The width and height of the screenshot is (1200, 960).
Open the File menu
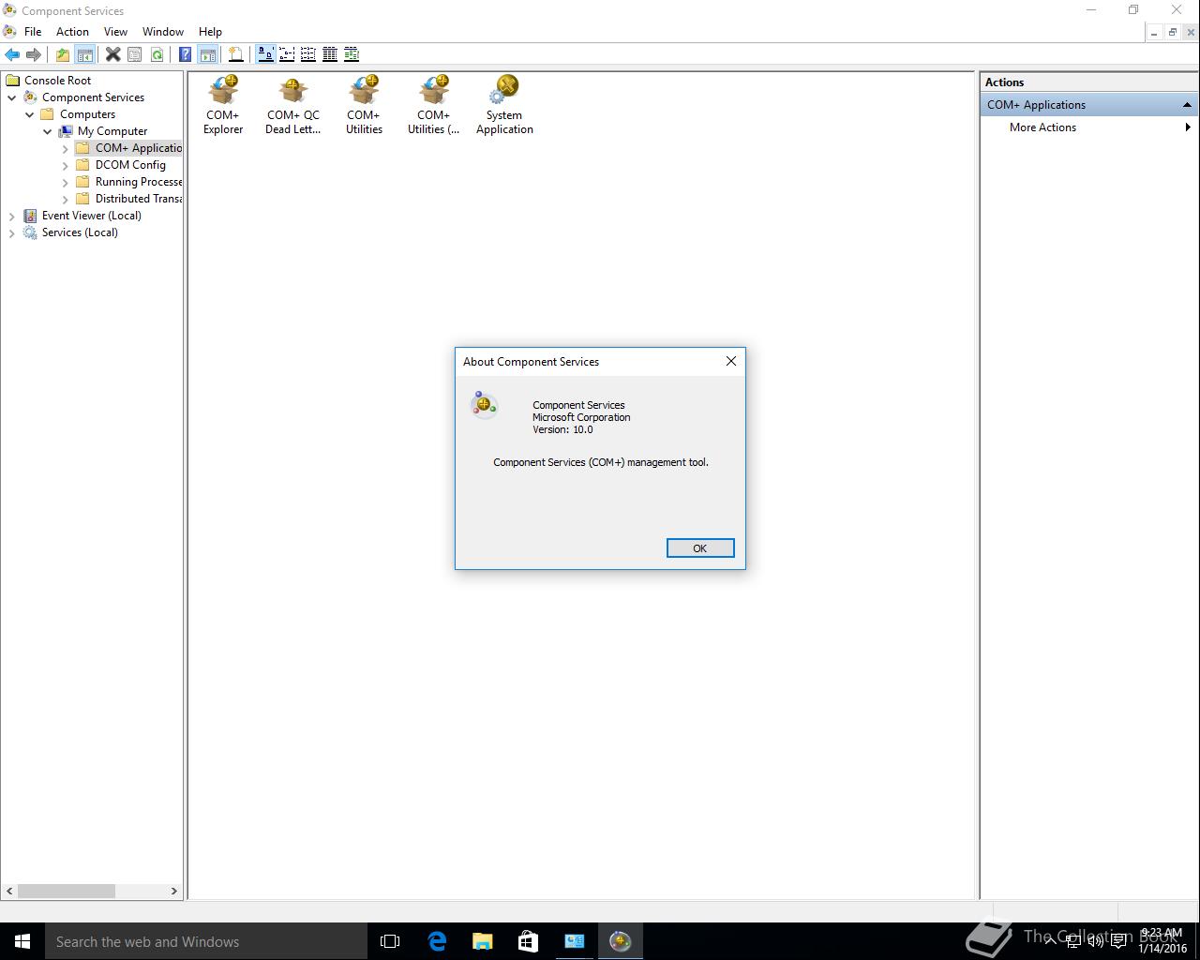pos(33,31)
